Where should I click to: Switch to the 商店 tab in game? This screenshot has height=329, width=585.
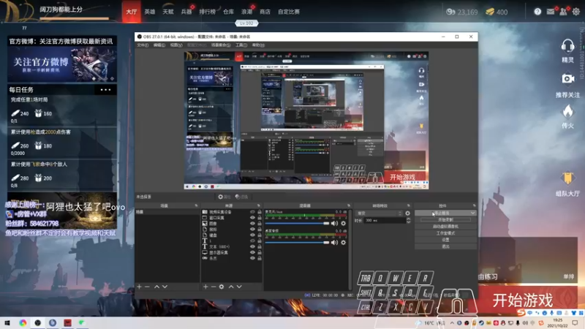pos(265,12)
